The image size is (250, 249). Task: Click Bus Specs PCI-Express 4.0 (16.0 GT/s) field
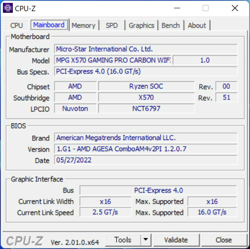click(x=145, y=71)
